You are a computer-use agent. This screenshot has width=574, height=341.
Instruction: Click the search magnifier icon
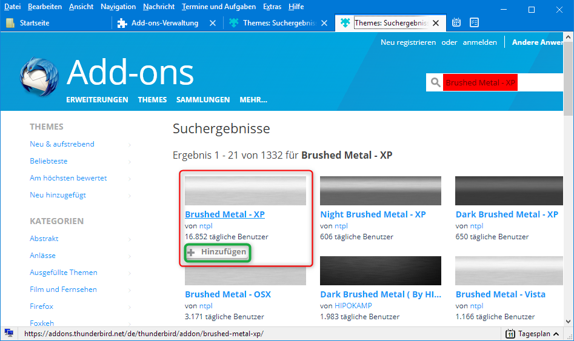click(435, 82)
